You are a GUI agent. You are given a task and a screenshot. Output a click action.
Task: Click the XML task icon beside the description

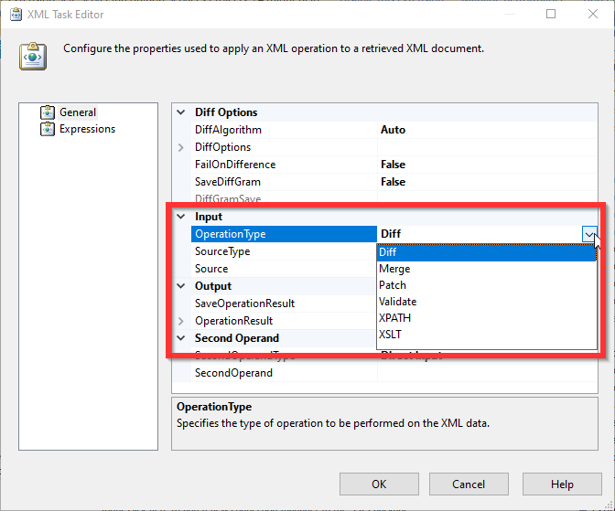[x=33, y=55]
